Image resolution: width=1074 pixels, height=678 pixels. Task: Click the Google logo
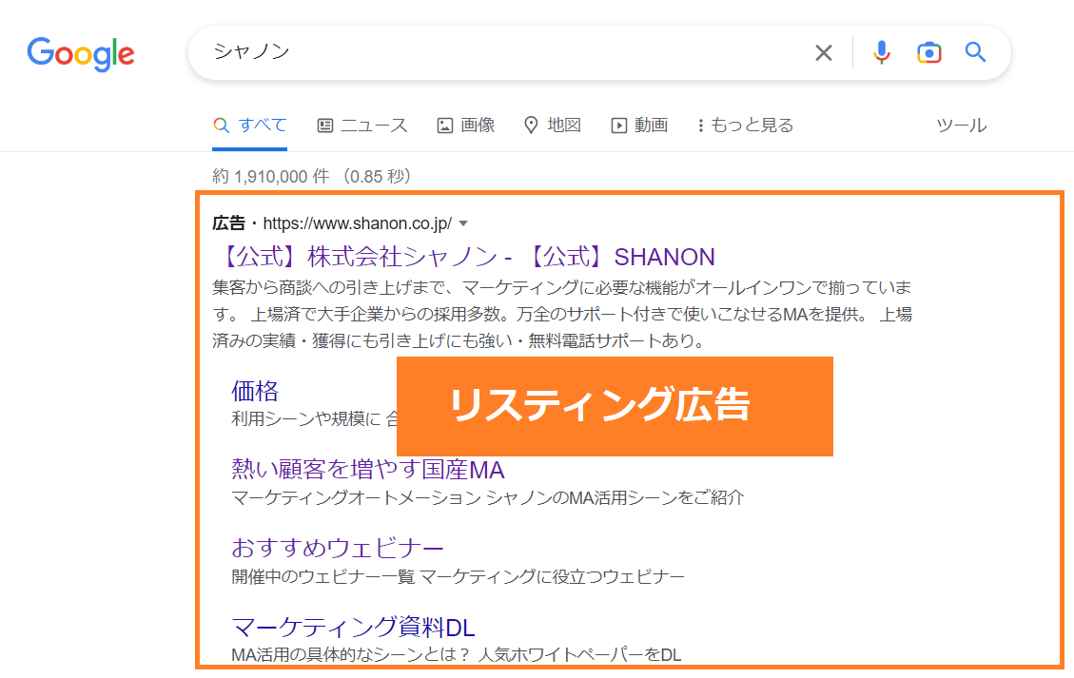pyautogui.click(x=81, y=54)
